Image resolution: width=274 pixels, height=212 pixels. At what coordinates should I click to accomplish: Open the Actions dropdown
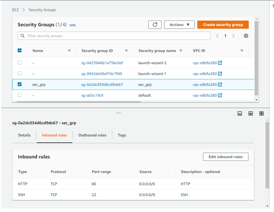pos(179,24)
